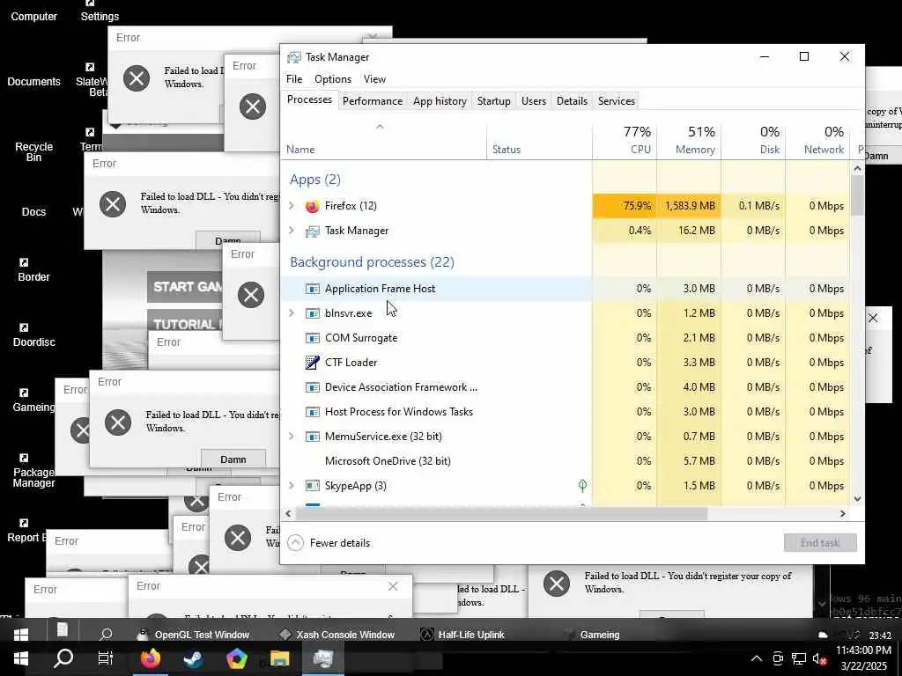This screenshot has width=902, height=676.
Task: Click the process list vertical scrollbar thumb
Action: pyautogui.click(x=857, y=195)
